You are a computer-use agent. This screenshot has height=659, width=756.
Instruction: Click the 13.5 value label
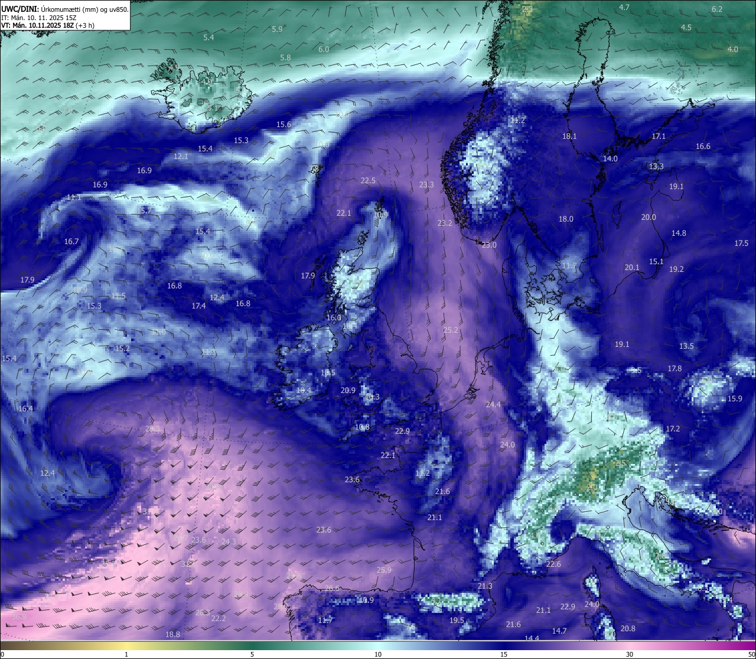coord(686,346)
